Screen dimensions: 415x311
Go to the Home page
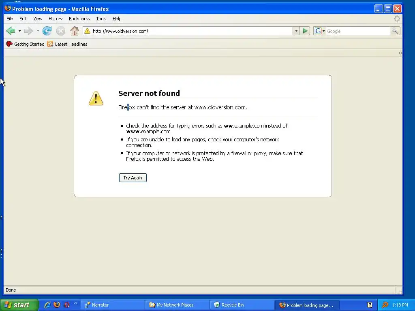click(75, 31)
